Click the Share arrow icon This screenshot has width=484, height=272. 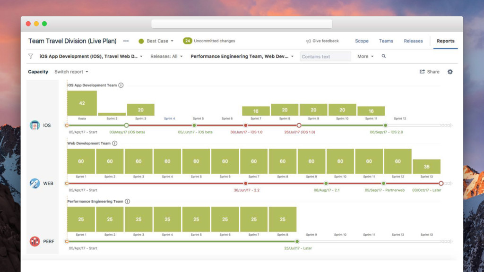click(422, 72)
